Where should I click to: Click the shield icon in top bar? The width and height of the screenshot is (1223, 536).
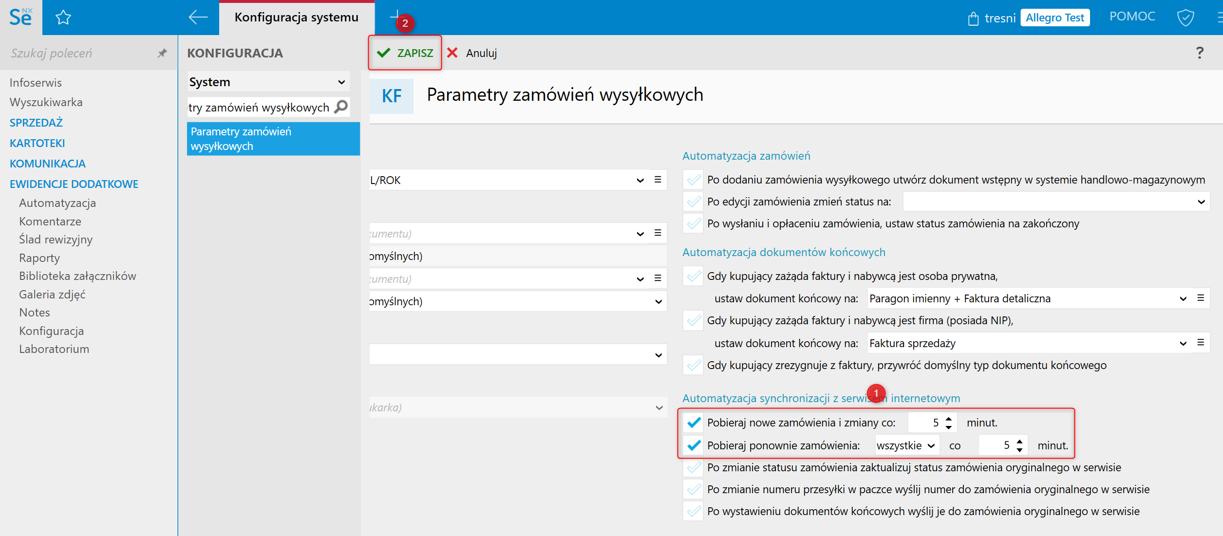pyautogui.click(x=1185, y=18)
